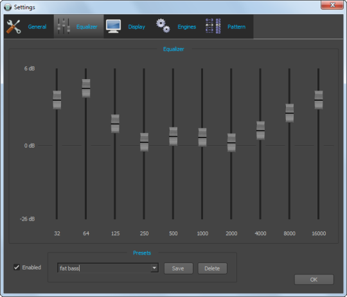The image size is (347, 297).
Task: Expand the presets dropdown arrow
Action: tap(154, 268)
